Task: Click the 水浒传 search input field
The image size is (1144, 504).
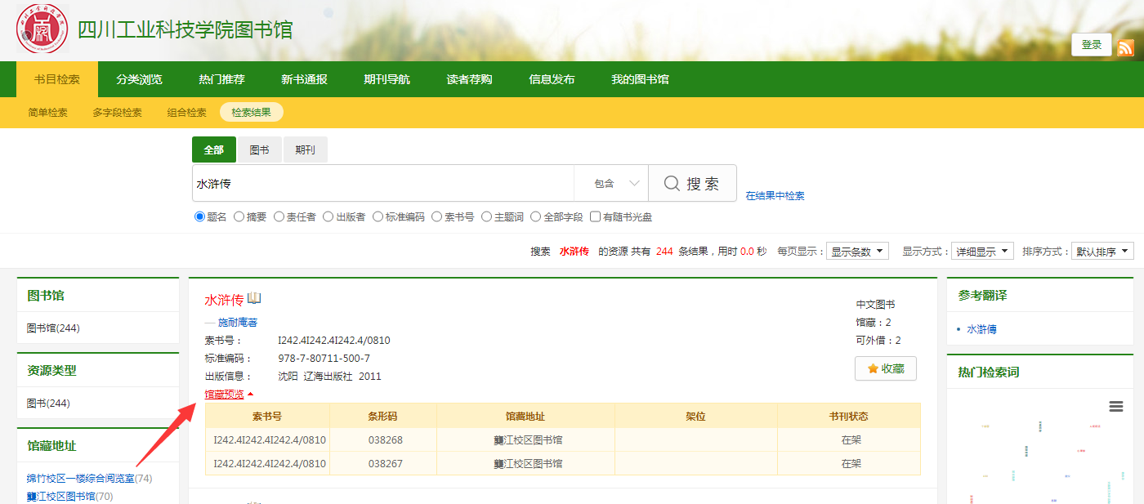Action: coord(382,184)
